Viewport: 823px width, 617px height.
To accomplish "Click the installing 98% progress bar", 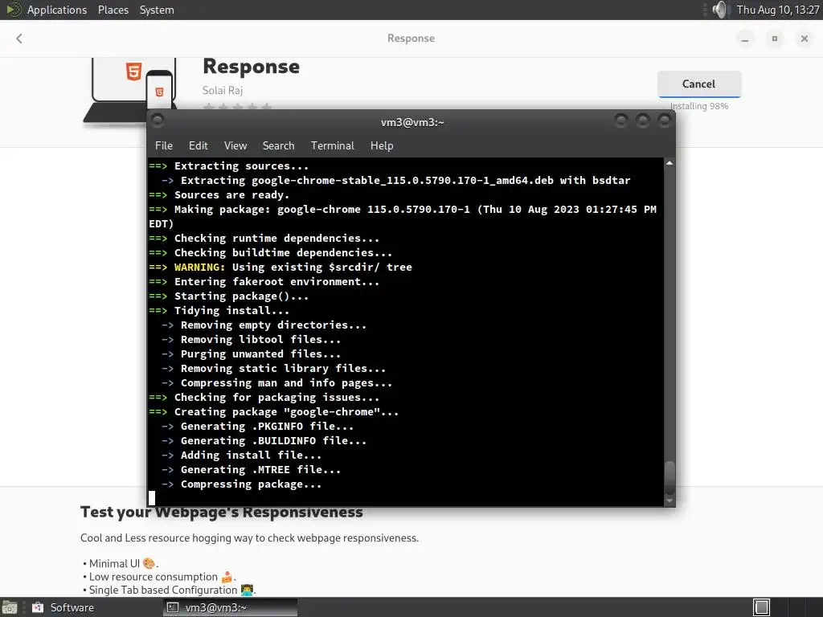I will [x=699, y=97].
